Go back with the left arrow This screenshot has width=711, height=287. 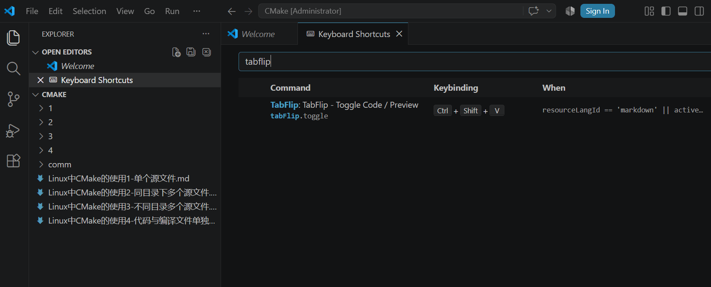click(x=232, y=11)
